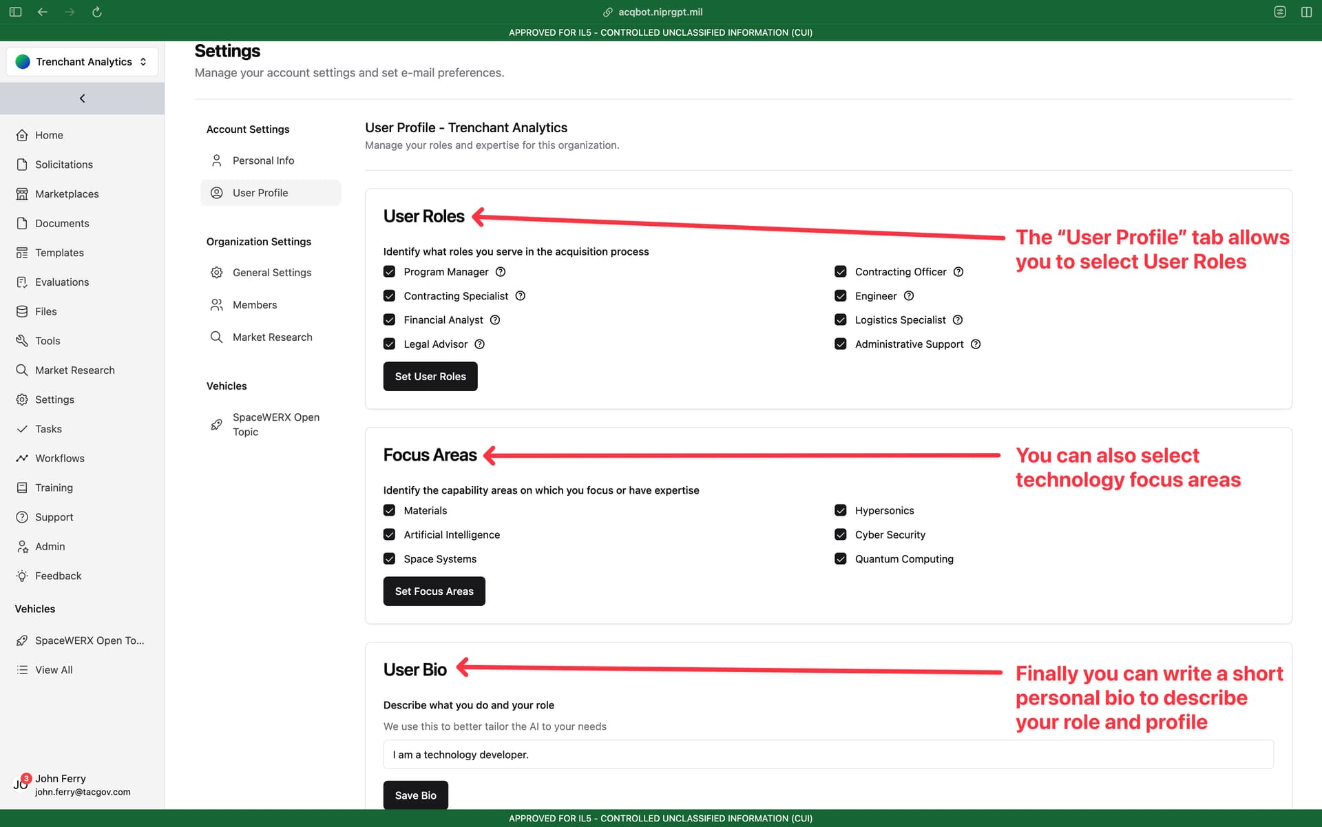Click help icon next to Contracting Specialist
The height and width of the screenshot is (827, 1322).
521,296
